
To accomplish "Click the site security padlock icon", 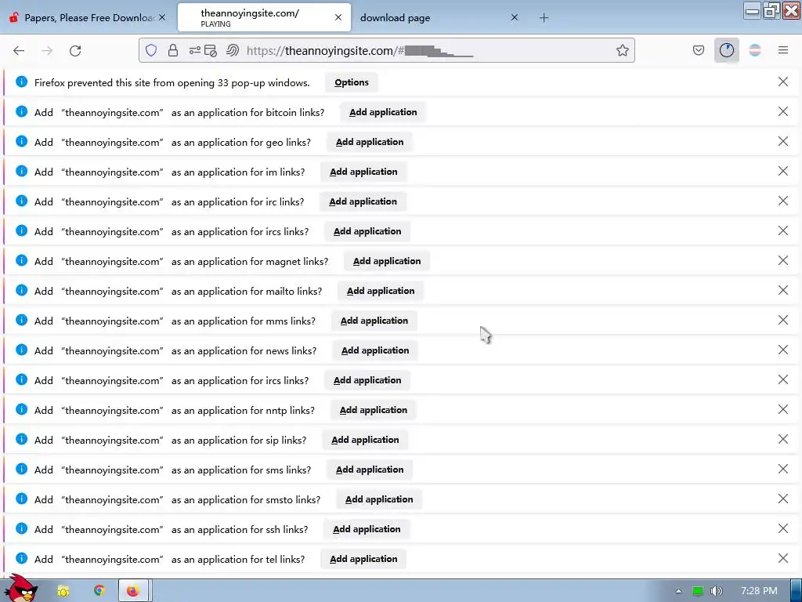I will click(x=173, y=50).
